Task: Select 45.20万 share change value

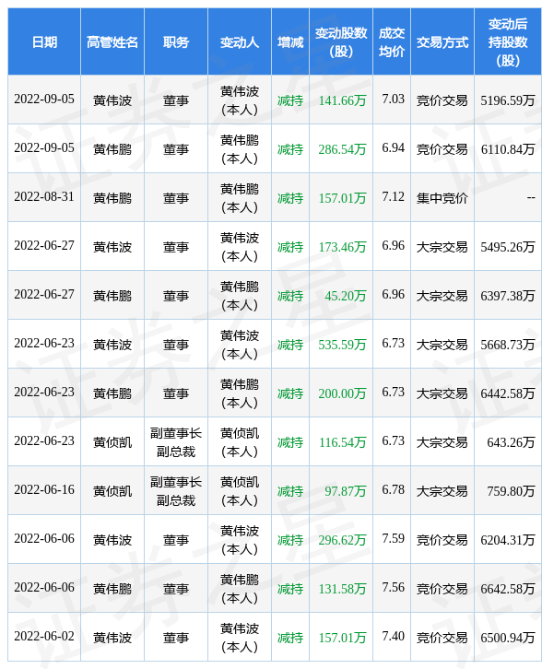Action: pos(346,296)
